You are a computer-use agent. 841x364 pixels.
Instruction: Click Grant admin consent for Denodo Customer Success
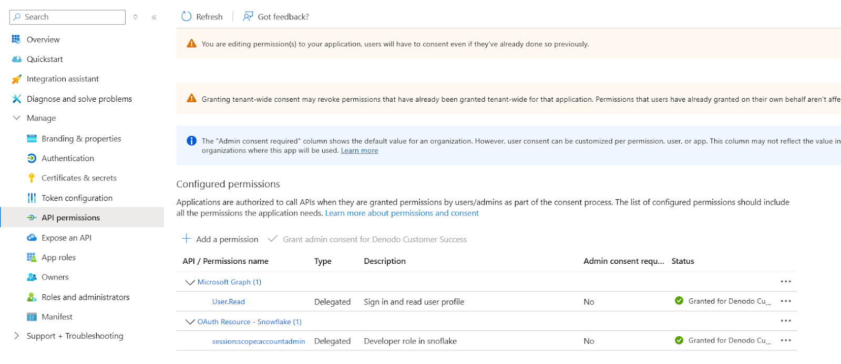point(367,239)
